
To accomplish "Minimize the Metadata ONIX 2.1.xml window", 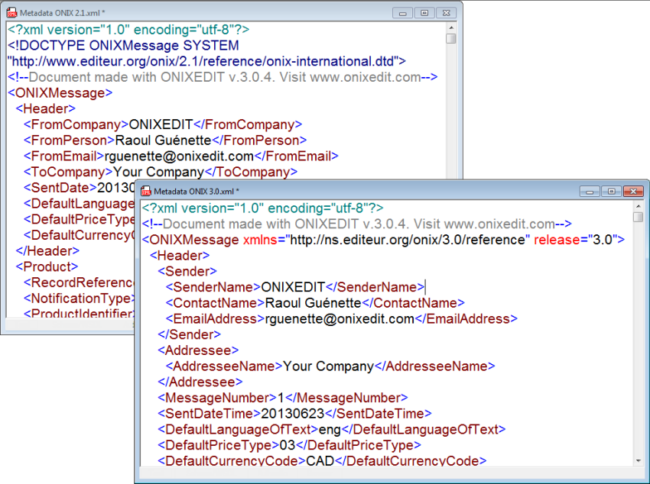I will 402,13.
